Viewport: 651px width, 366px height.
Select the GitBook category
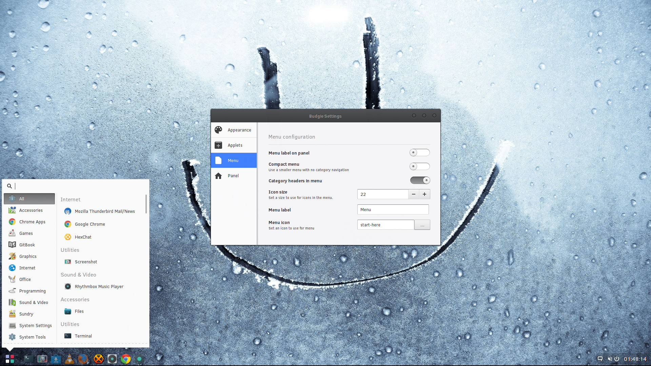point(29,245)
